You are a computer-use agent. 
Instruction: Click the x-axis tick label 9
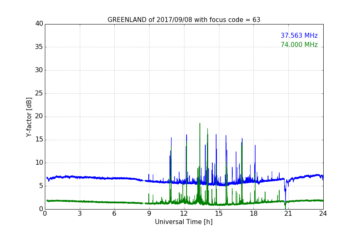(x=149, y=214)
